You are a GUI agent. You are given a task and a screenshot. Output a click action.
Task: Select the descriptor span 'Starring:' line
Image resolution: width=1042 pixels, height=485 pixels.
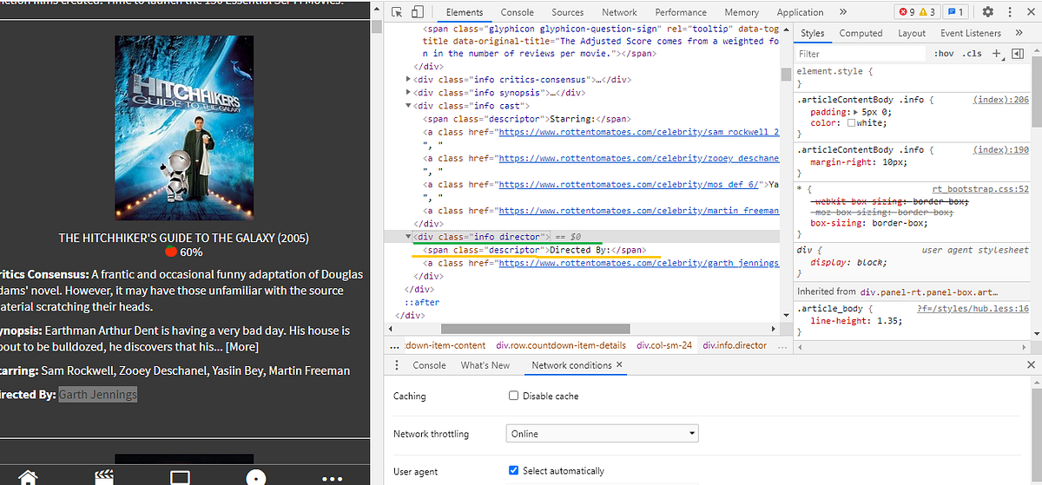click(526, 119)
